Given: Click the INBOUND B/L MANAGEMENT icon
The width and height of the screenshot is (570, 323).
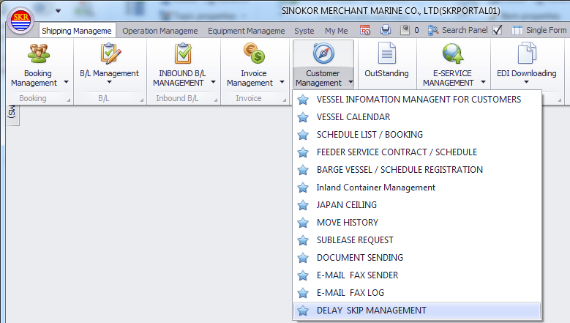Looking at the screenshot, I should (x=182, y=54).
